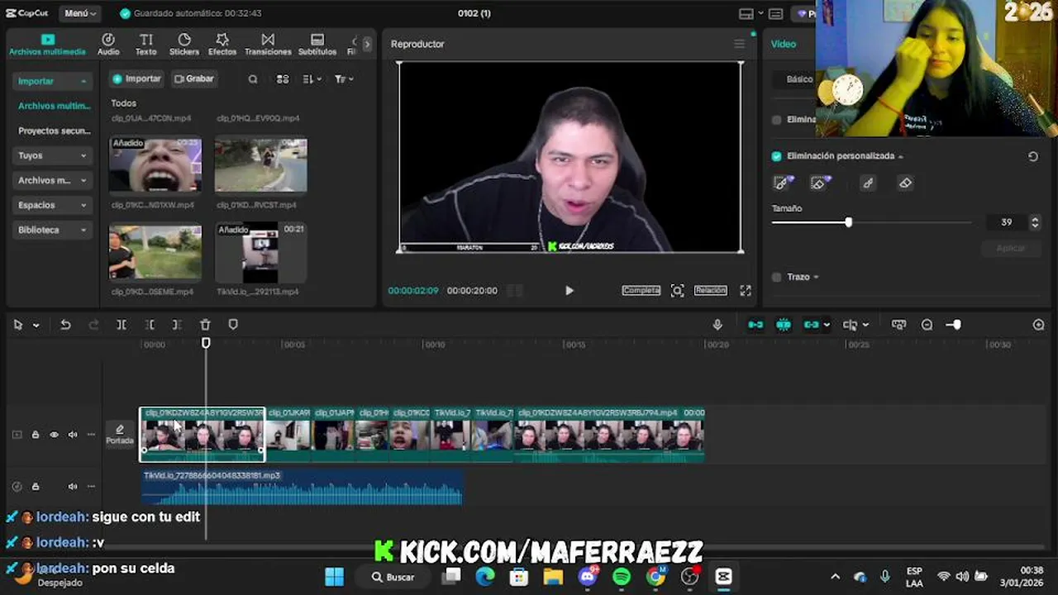Image resolution: width=1058 pixels, height=595 pixels.
Task: Switch to the Audio tab
Action: coord(108,45)
